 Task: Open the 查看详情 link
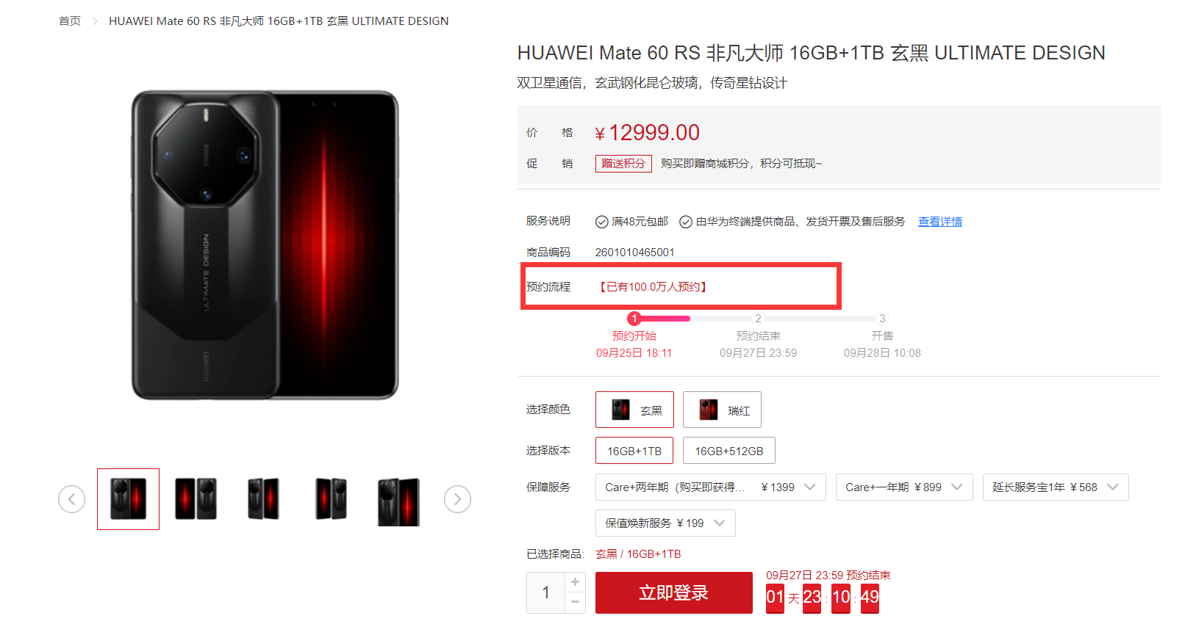[940, 222]
